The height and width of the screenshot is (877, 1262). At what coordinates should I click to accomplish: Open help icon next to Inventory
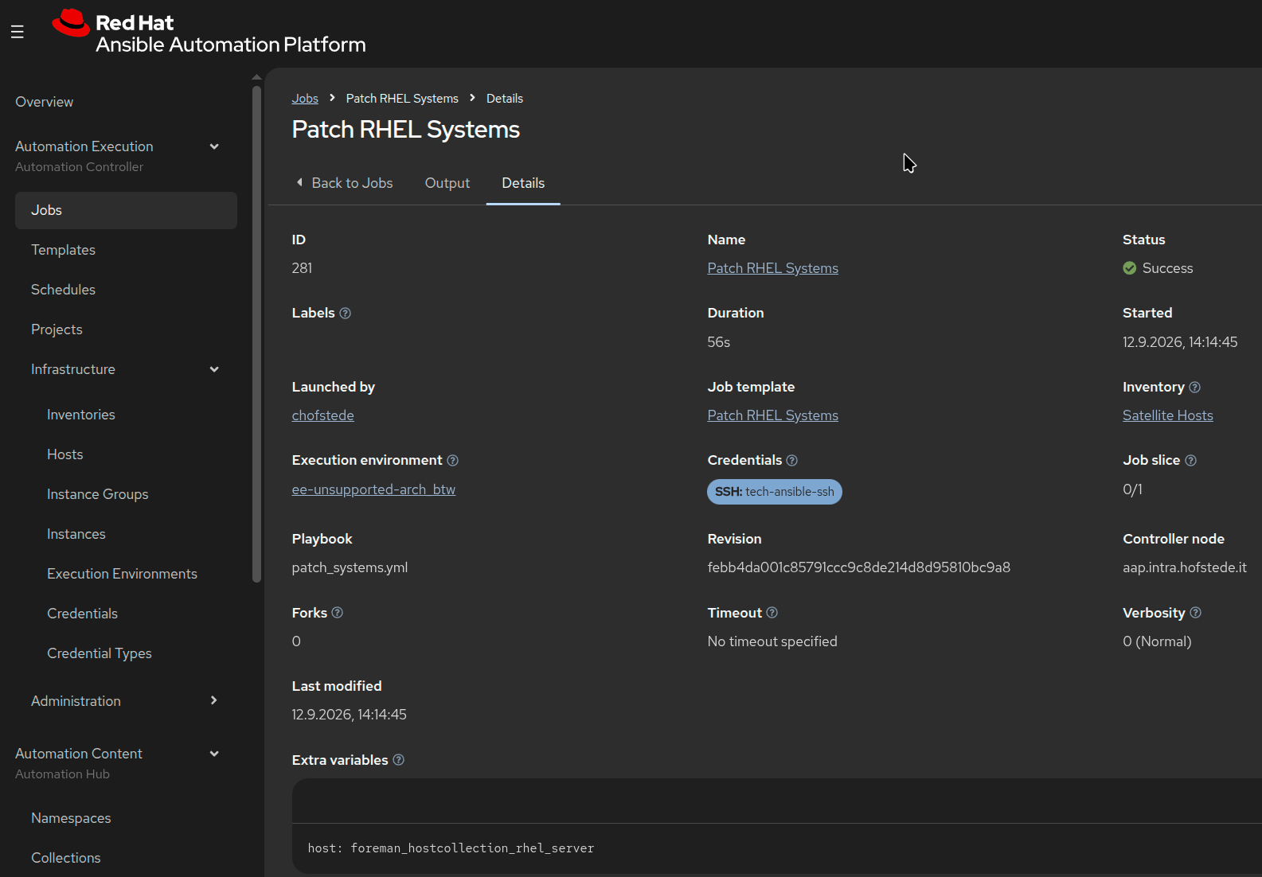tap(1194, 388)
